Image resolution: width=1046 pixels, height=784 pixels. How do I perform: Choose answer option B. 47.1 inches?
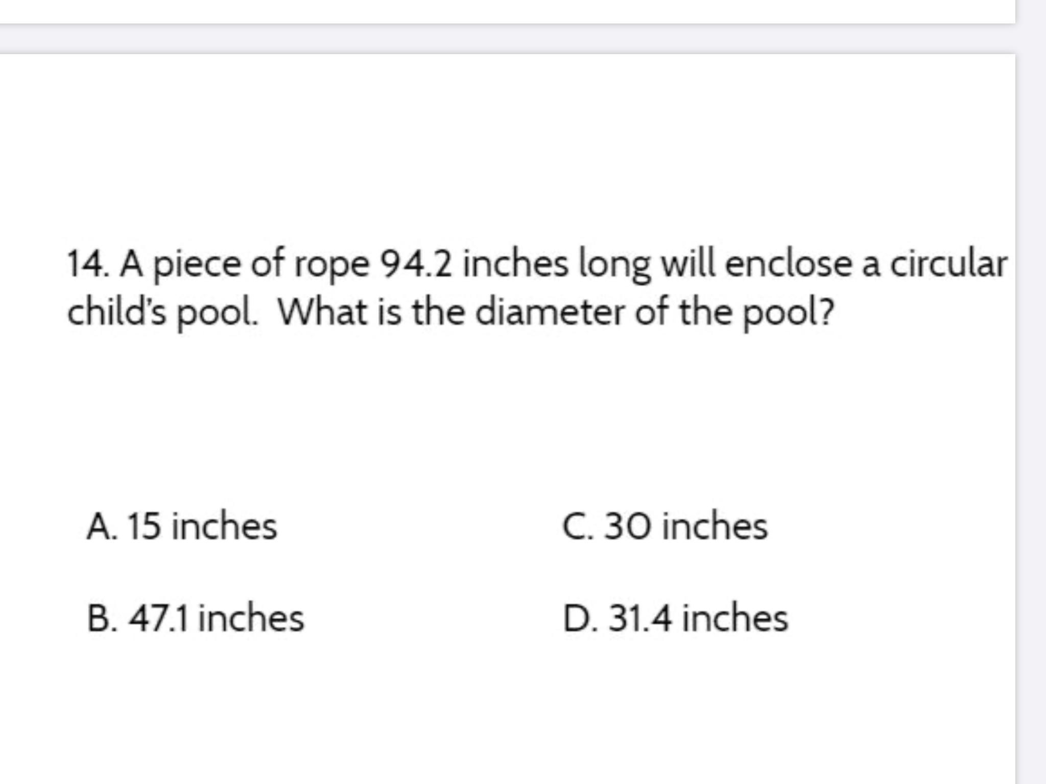point(195,618)
